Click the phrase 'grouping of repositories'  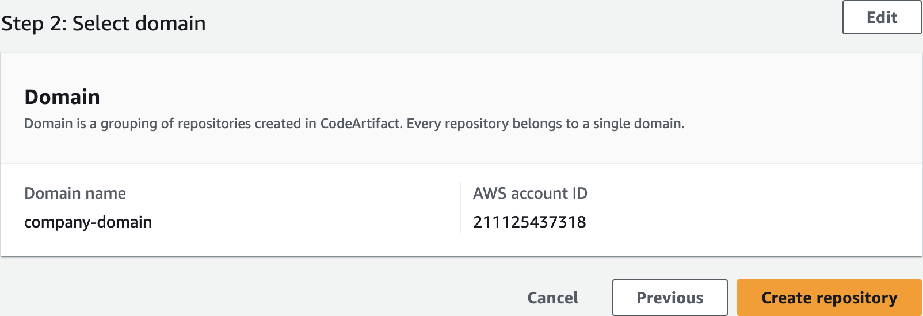tap(176, 124)
